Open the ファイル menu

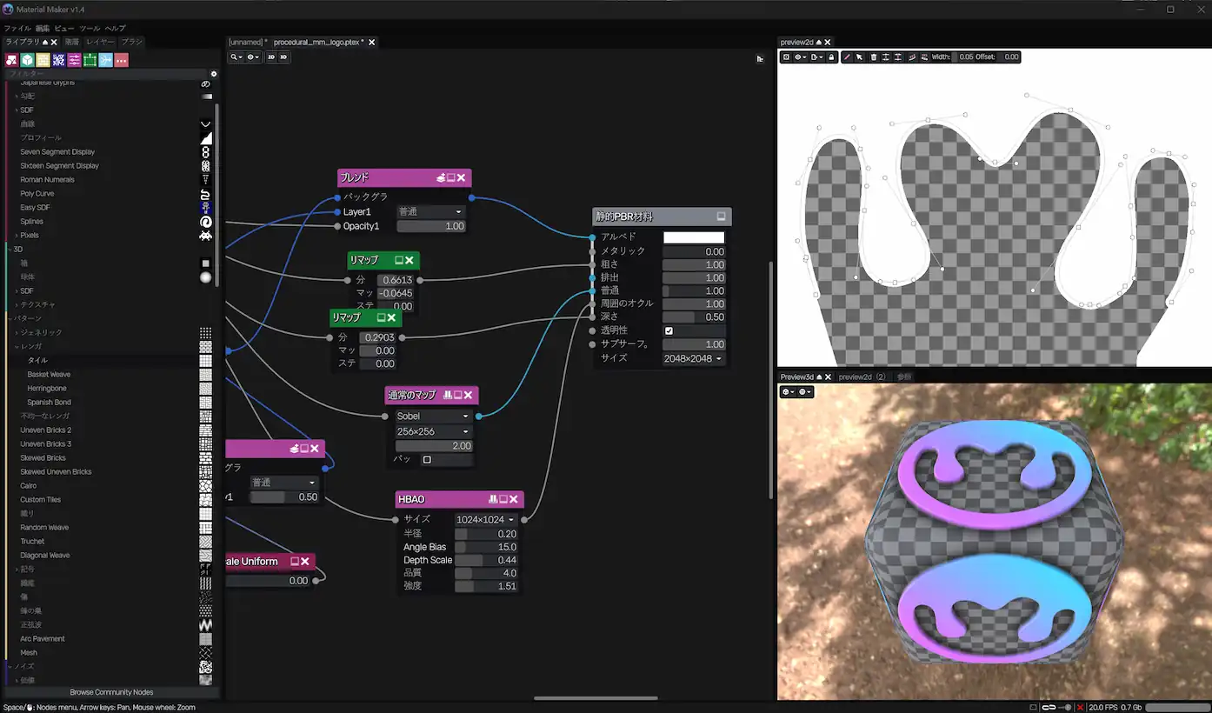(17, 29)
